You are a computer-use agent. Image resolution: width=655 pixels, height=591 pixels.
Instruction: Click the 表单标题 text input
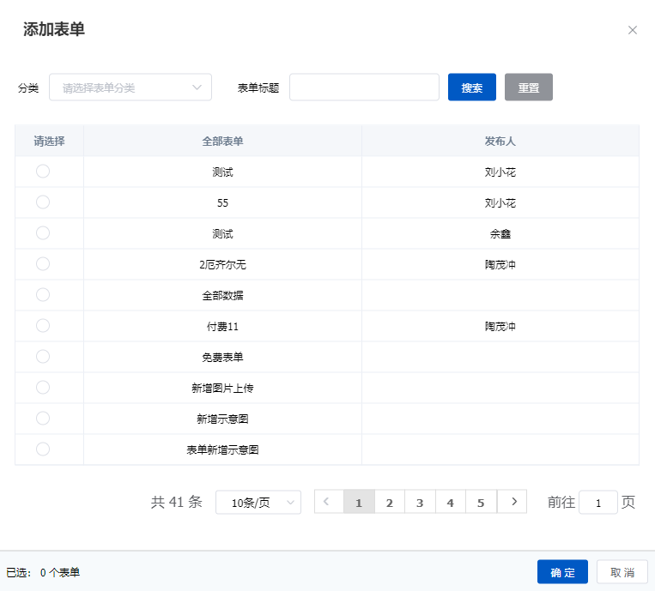(x=364, y=87)
